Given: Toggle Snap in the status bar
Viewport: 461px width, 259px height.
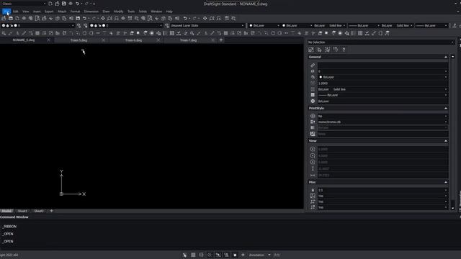Looking at the screenshot, I should (184, 255).
